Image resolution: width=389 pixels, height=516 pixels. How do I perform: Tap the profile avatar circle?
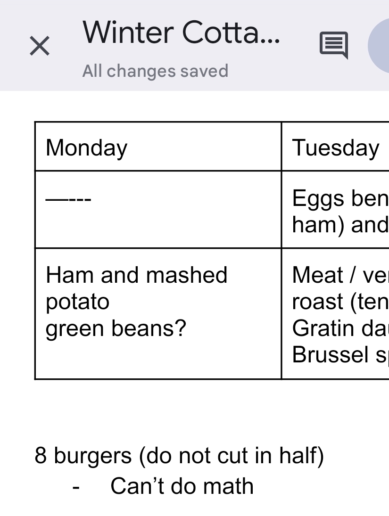[x=380, y=46]
